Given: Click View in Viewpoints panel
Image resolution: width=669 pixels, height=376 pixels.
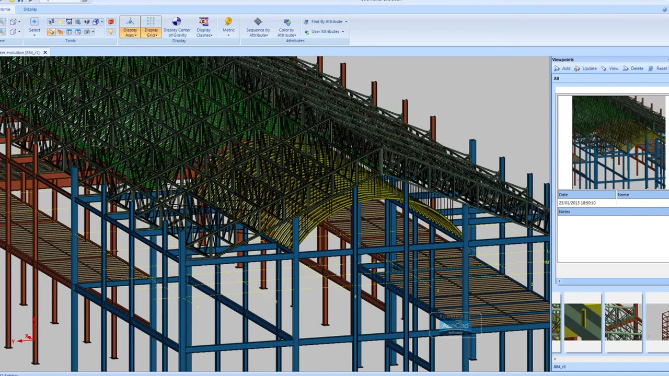Looking at the screenshot, I should [609, 68].
